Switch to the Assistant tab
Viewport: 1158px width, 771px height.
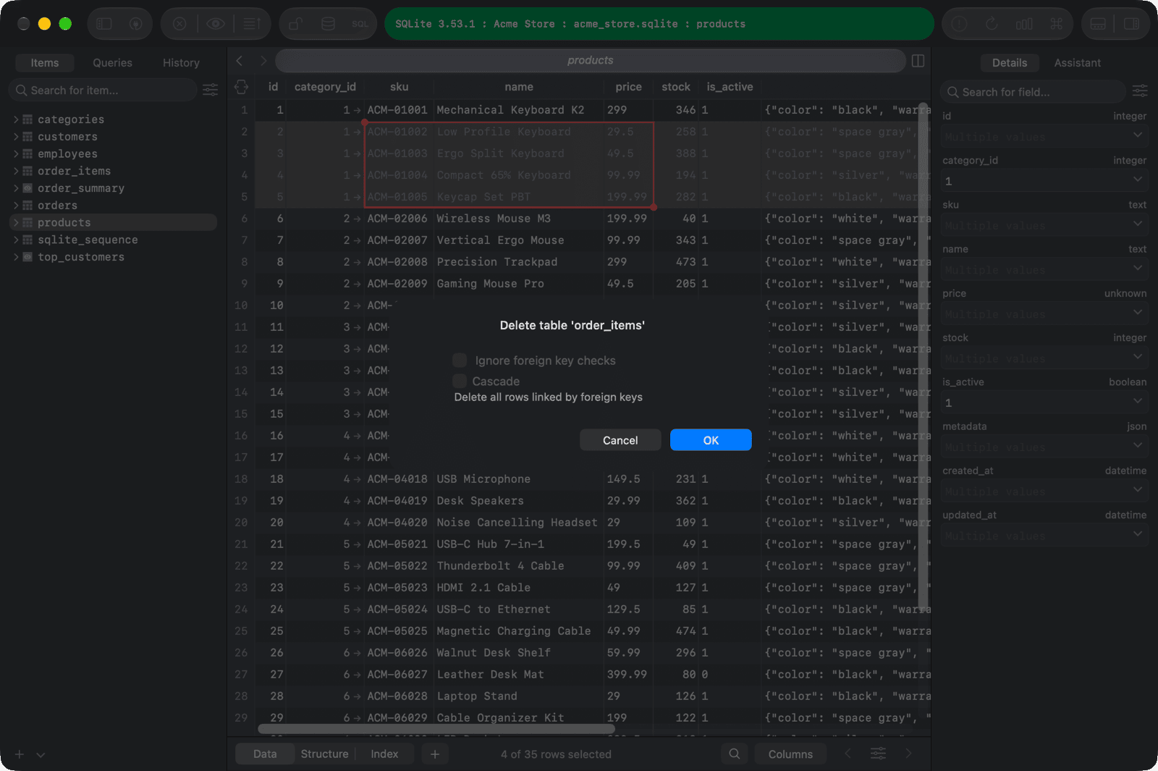[1077, 63]
